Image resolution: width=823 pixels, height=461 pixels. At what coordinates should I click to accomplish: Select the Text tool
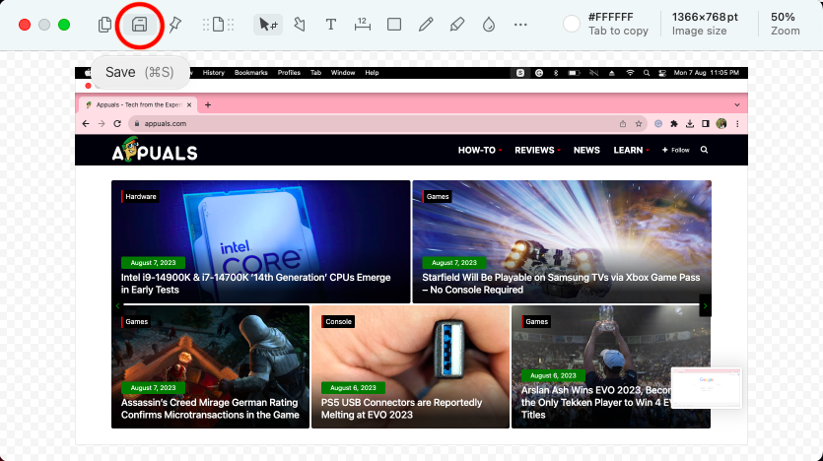[x=331, y=25]
